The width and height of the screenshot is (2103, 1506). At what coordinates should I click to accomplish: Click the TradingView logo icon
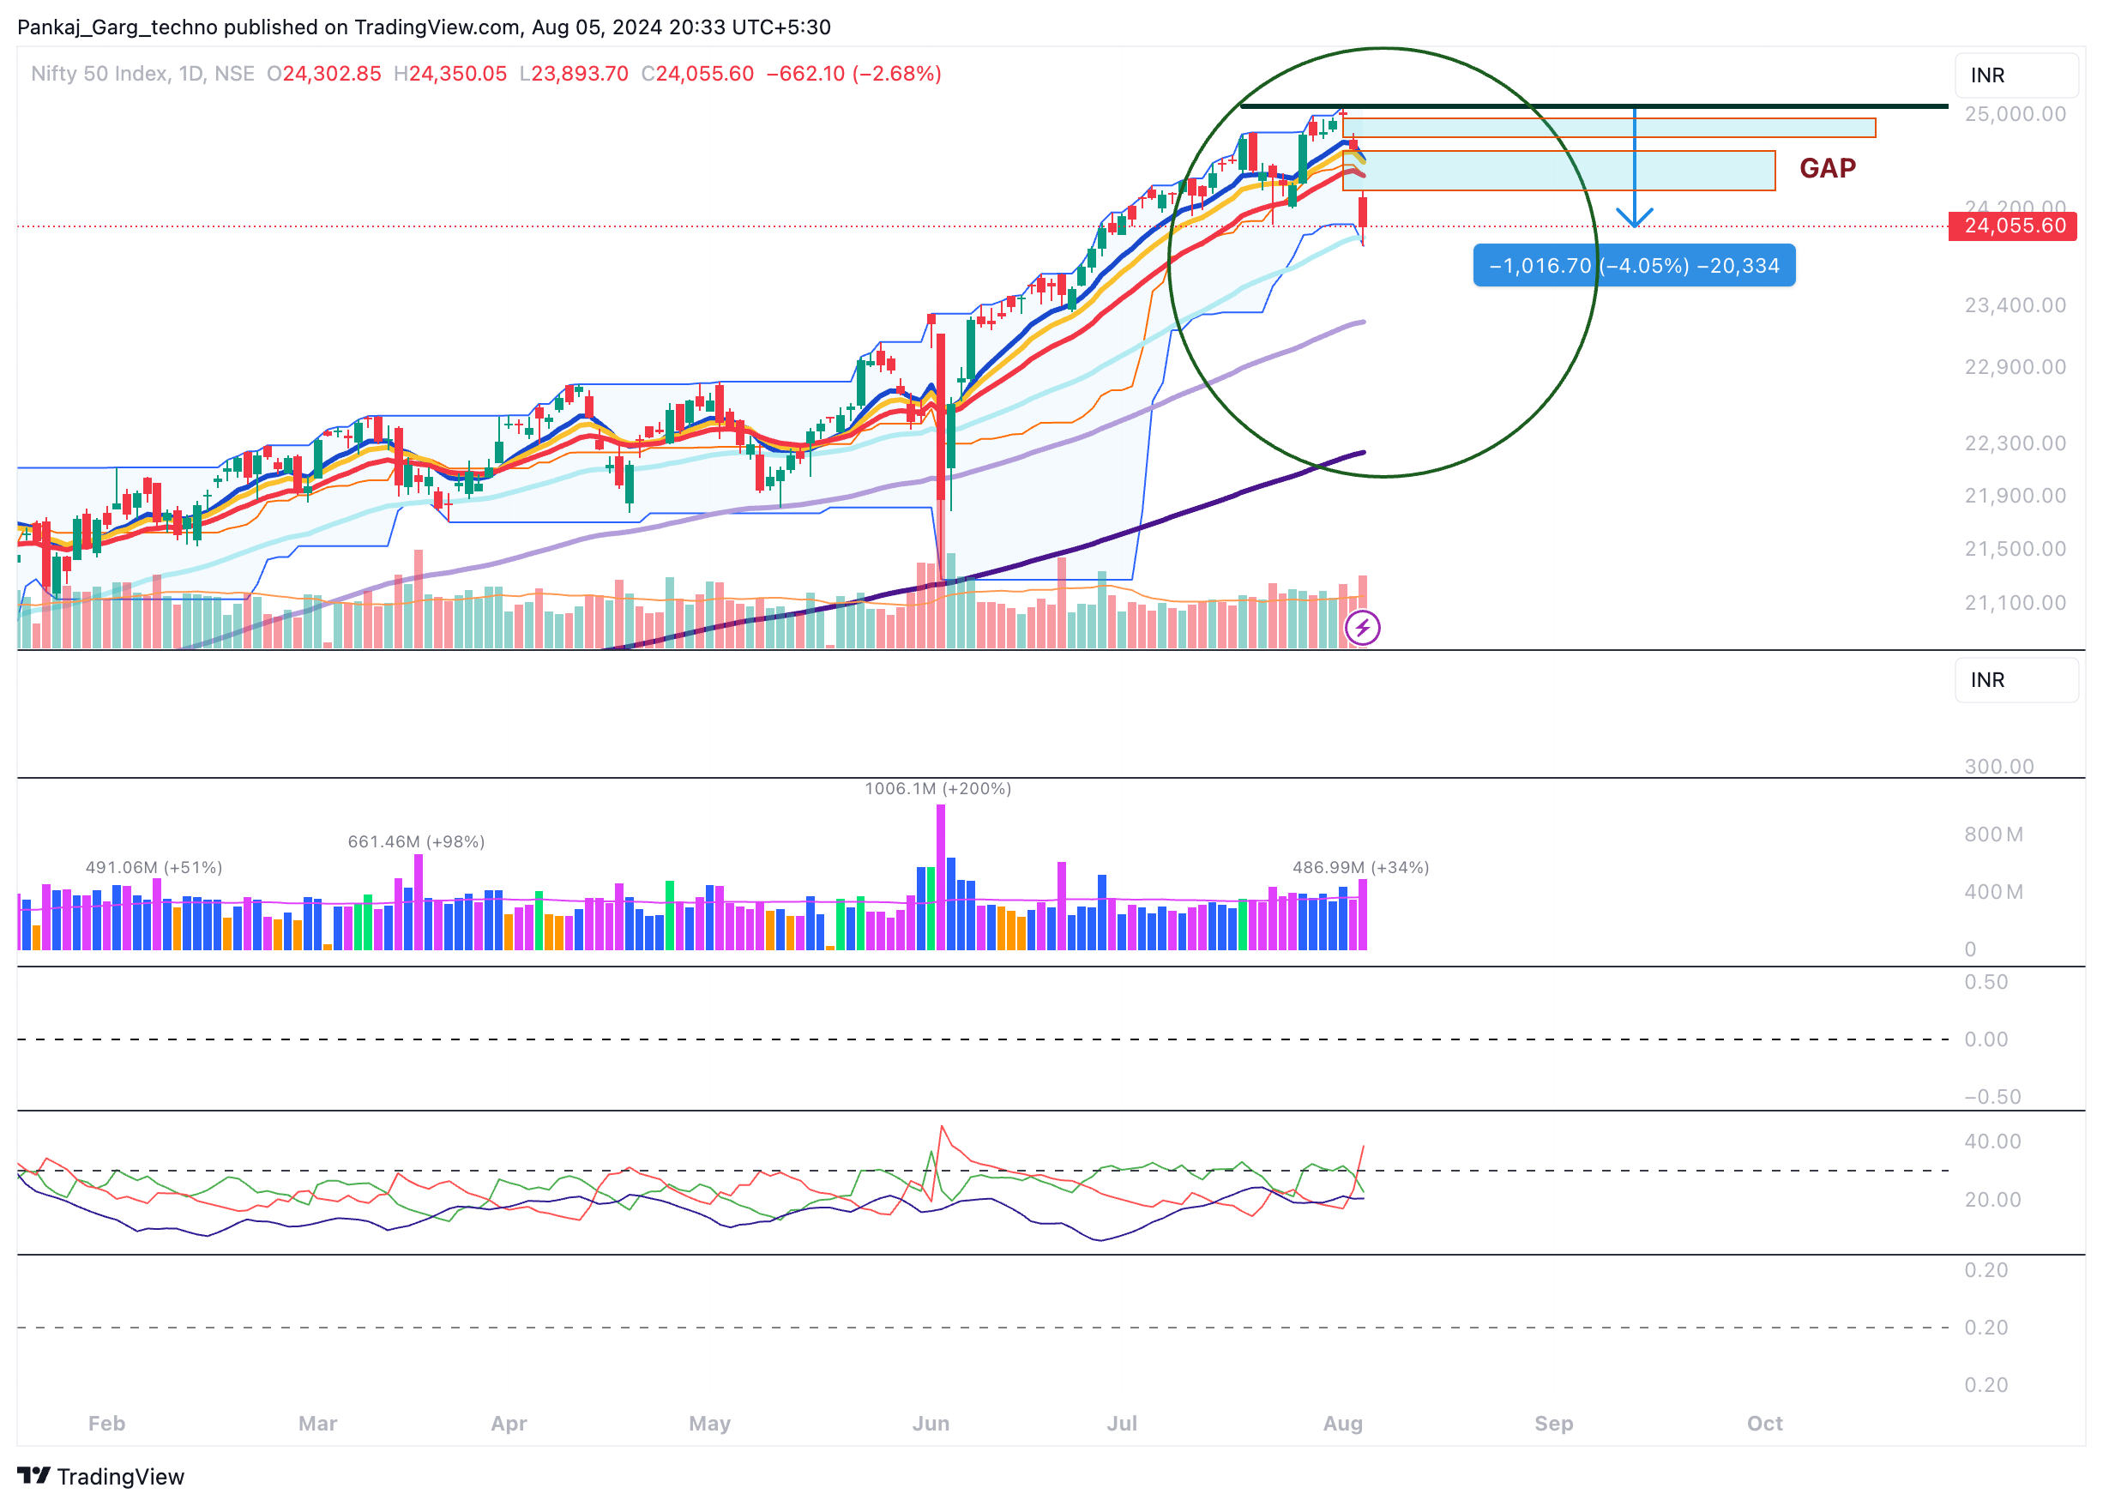click(x=33, y=1474)
